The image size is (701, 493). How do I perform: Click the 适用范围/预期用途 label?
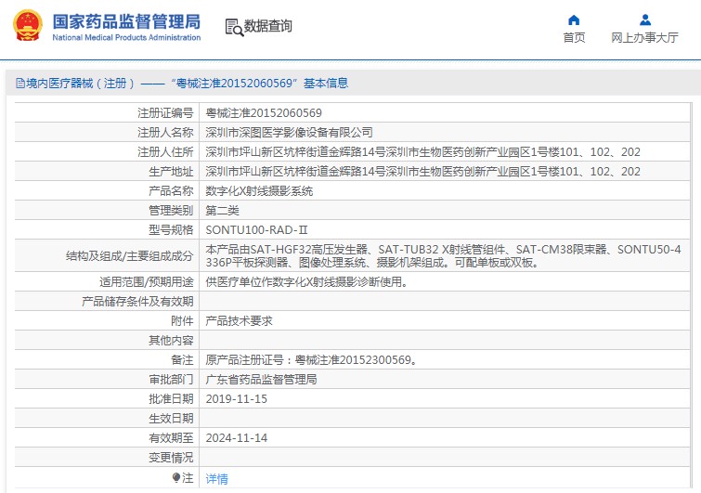(x=147, y=282)
